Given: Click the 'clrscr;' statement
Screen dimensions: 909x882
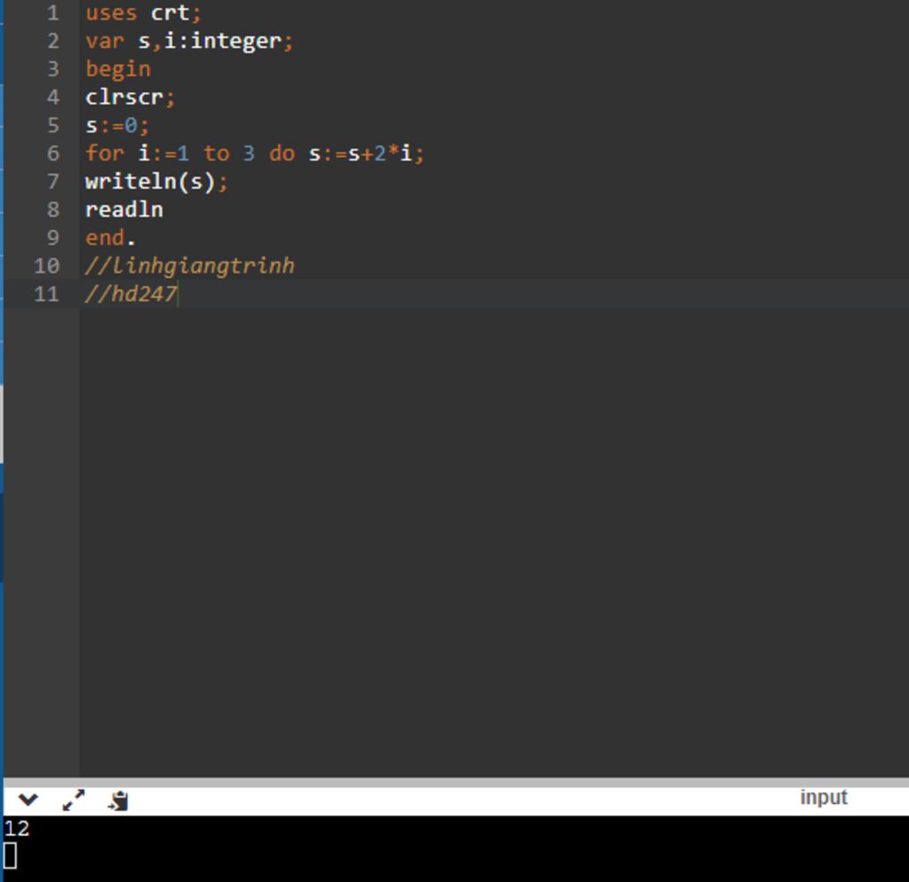Looking at the screenshot, I should pos(130,98).
